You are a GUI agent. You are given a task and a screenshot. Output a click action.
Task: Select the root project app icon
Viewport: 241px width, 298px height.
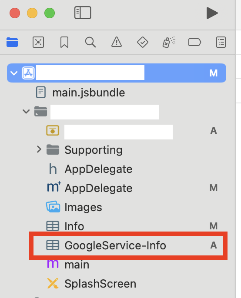[28, 73]
